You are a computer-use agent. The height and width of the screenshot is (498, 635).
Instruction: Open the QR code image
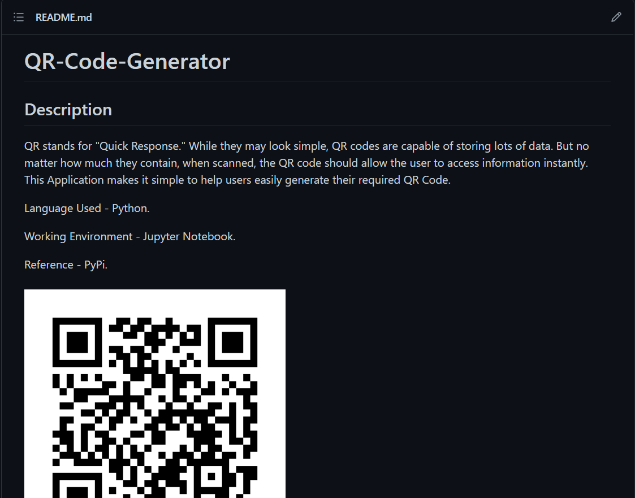click(155, 393)
